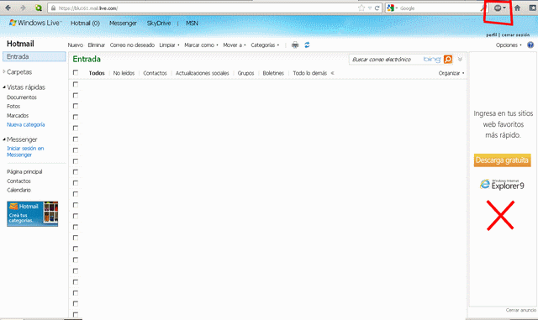
Task: Open Marcados quick view
Action: [18, 116]
